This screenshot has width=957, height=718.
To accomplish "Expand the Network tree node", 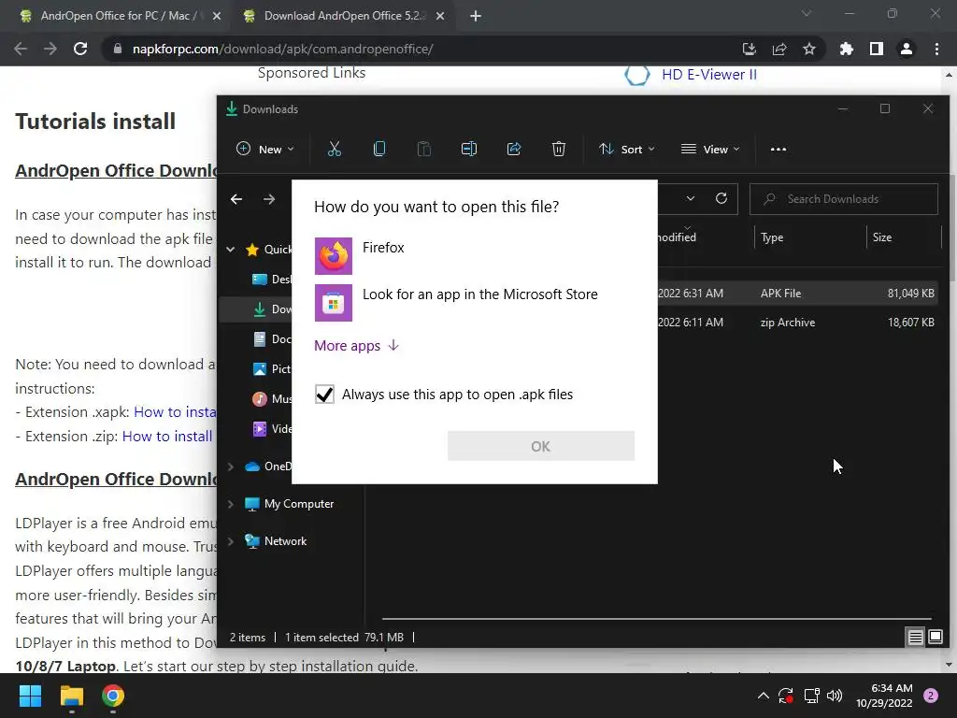I will (x=231, y=541).
